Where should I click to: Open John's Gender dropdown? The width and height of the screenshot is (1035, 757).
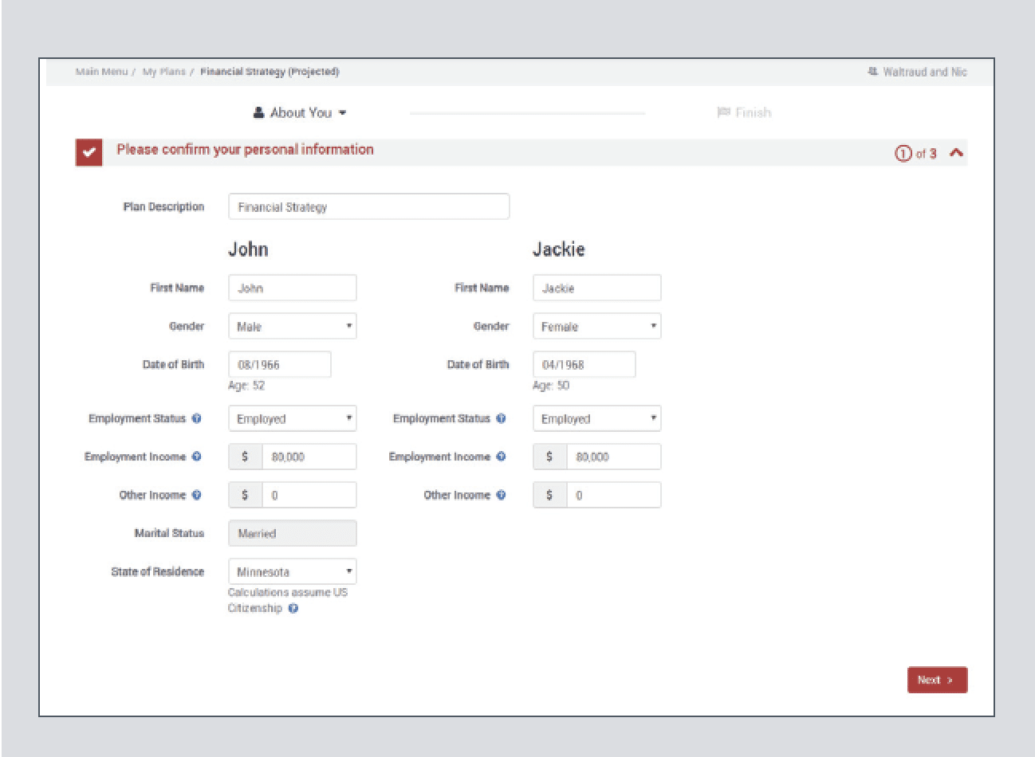tap(292, 326)
